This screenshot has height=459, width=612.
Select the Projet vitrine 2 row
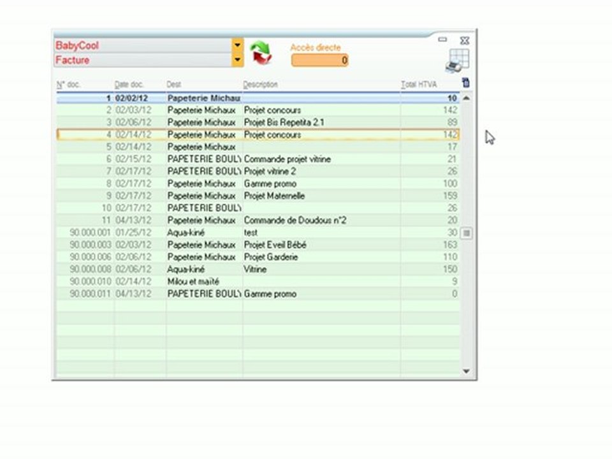point(258,171)
